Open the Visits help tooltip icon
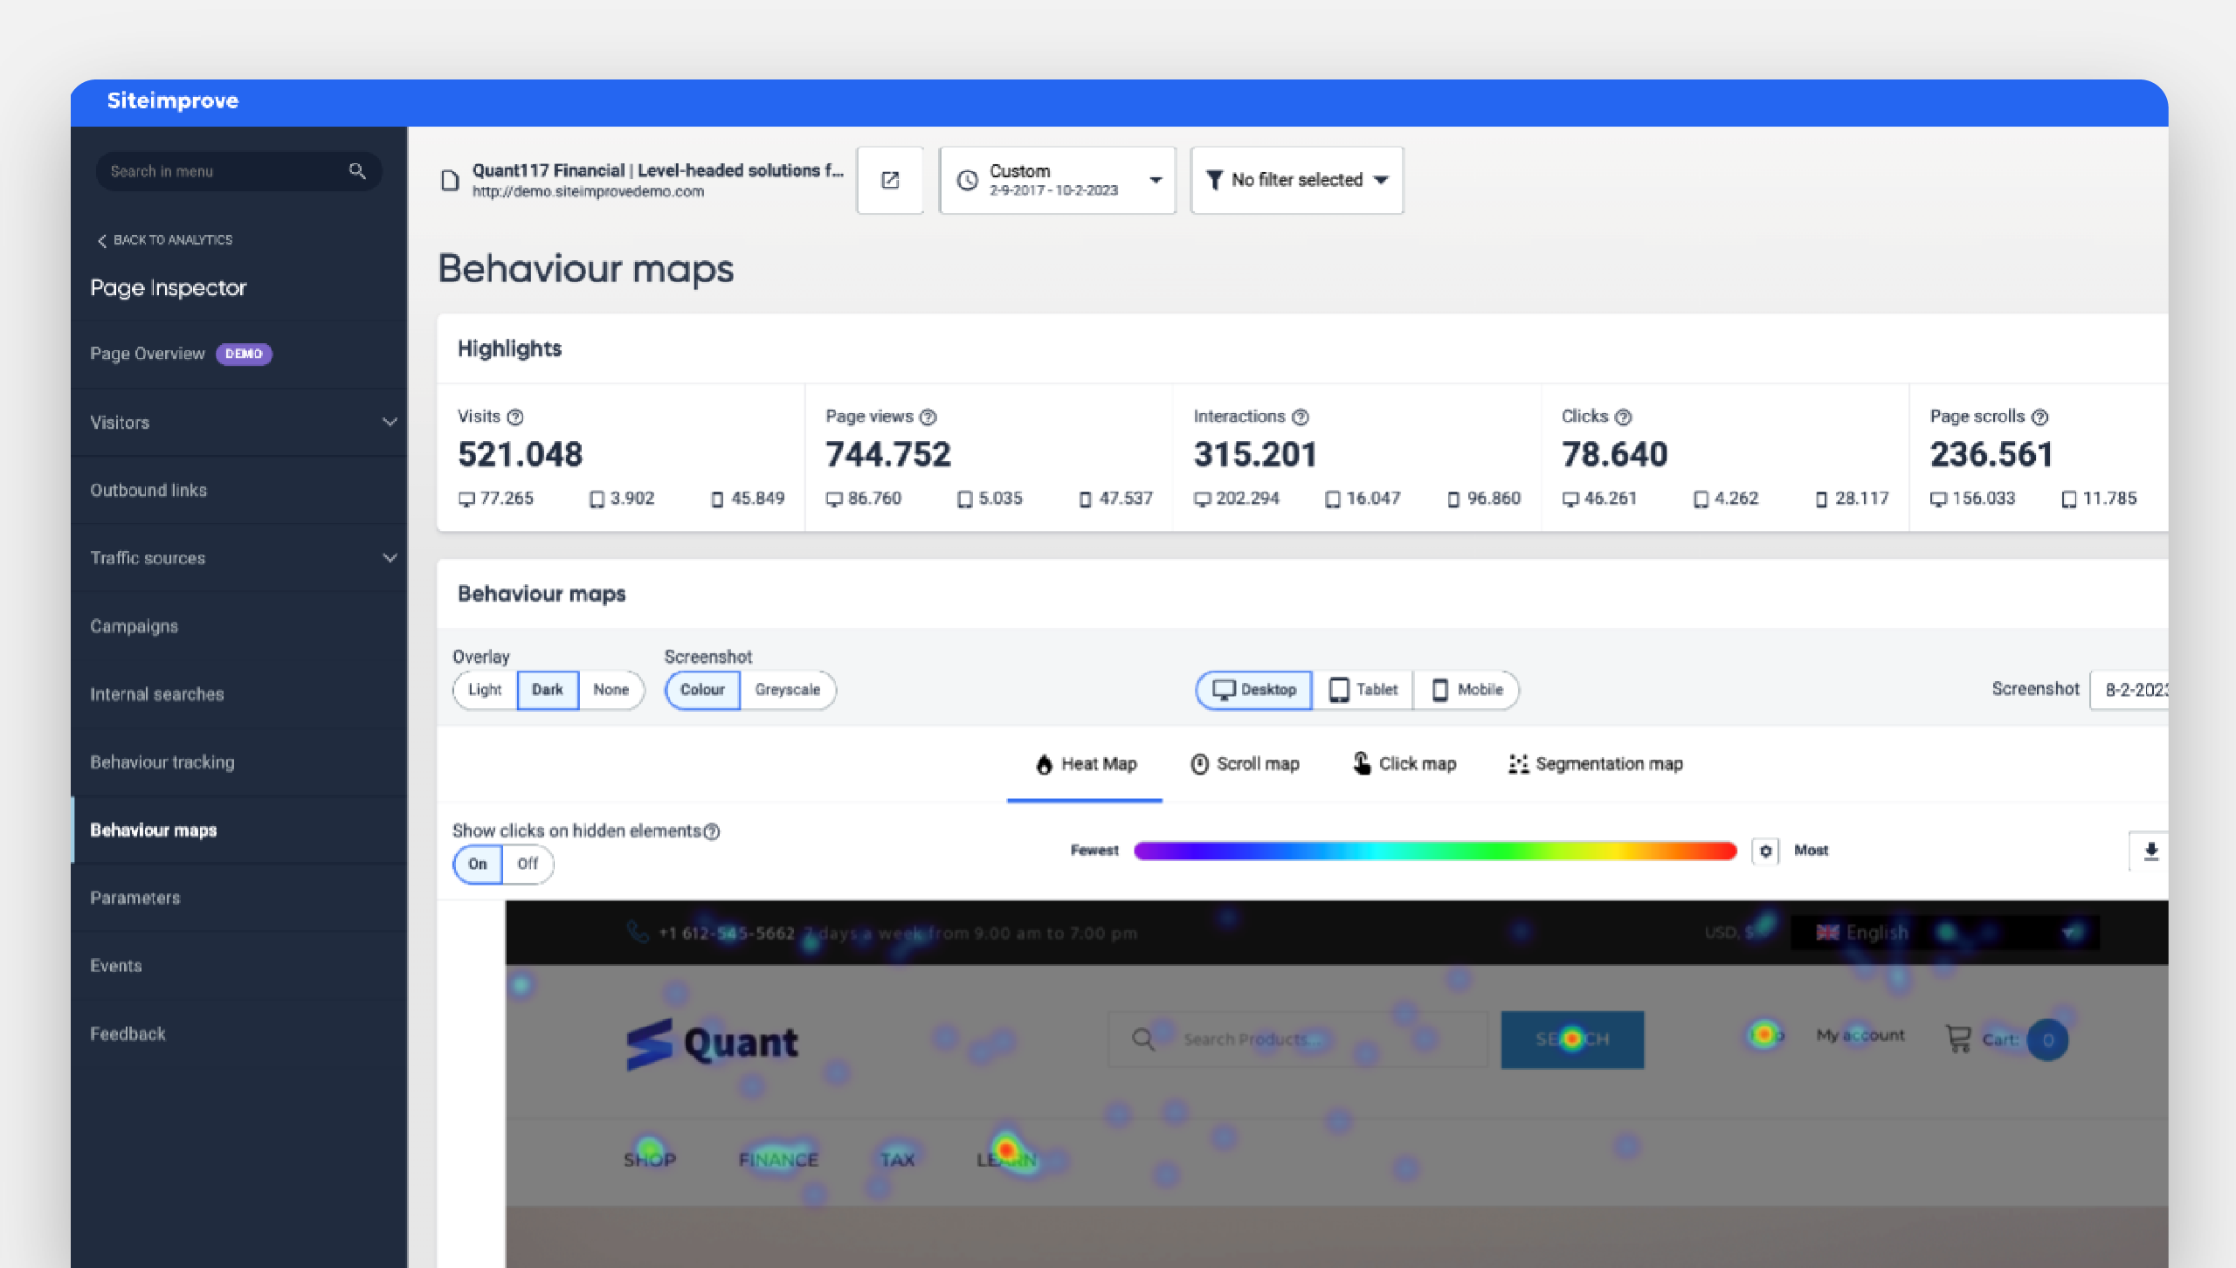 [x=514, y=417]
